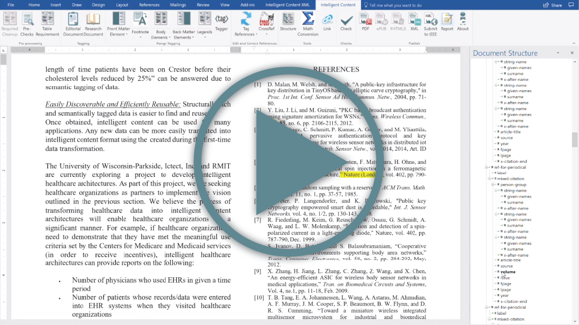
Task: Click the Document Structure pane scrollbar thumb
Action: pyautogui.click(x=575, y=139)
